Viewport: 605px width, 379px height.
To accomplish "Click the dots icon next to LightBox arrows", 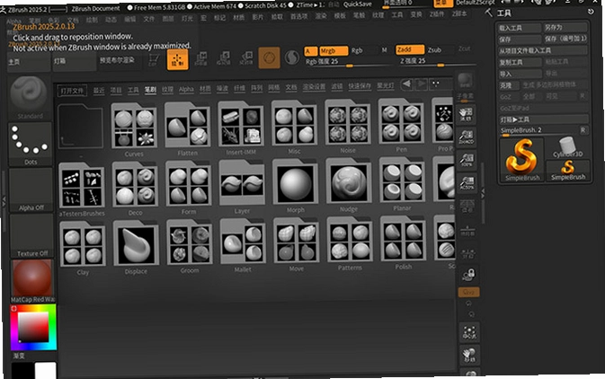I will click(x=436, y=84).
